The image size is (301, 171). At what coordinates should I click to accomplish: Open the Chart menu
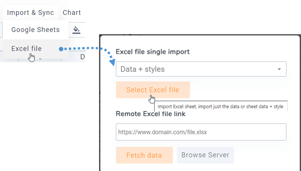tap(72, 13)
